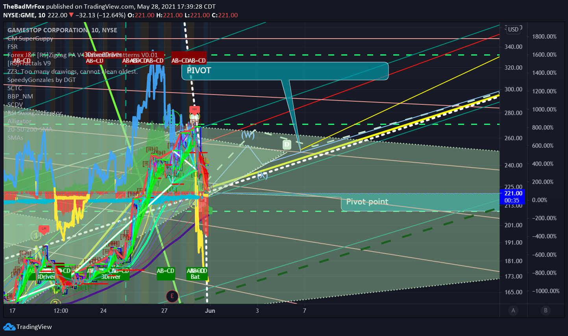Click the 260.00 price axis label
568x336 pixels.
coord(514,138)
